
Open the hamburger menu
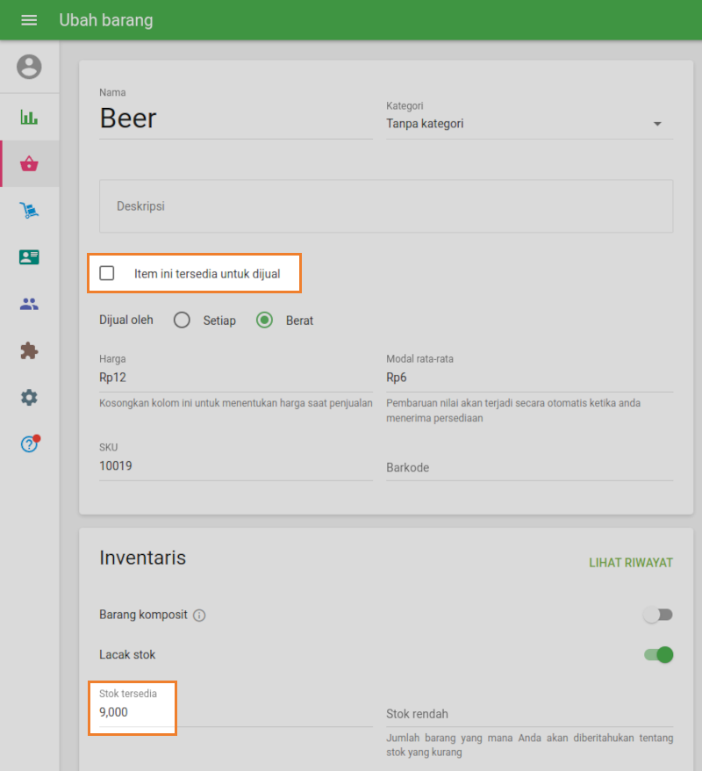coord(29,20)
